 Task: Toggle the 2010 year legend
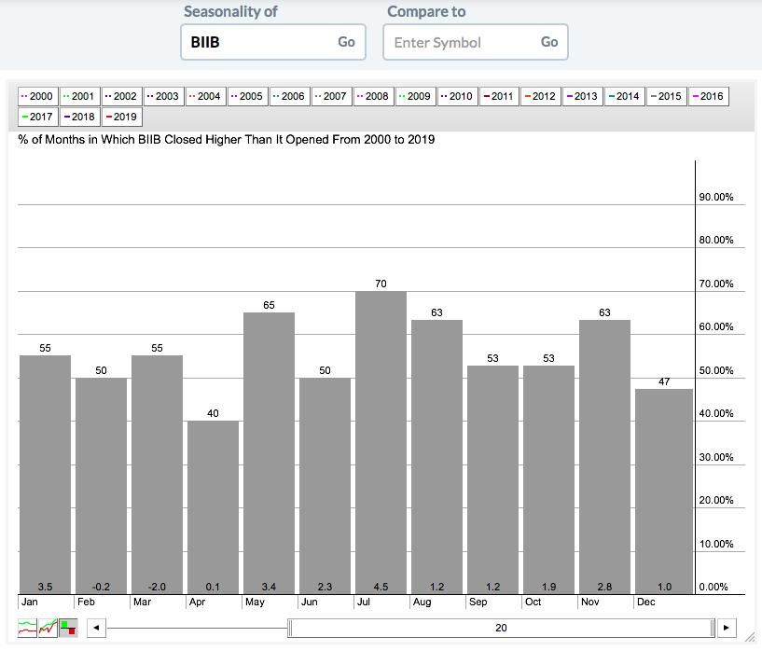(x=458, y=96)
